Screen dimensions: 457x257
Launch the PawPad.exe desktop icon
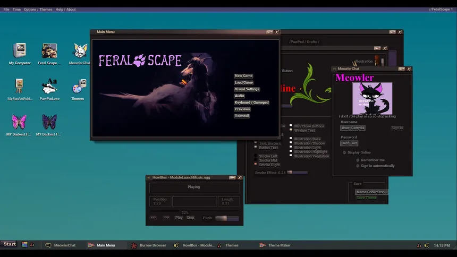coord(49,89)
